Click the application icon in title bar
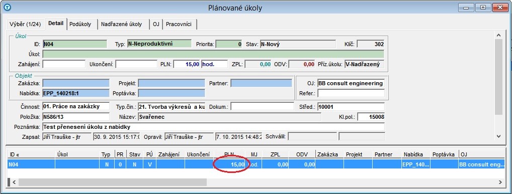This screenshot has height=194, width=512. [7, 7]
